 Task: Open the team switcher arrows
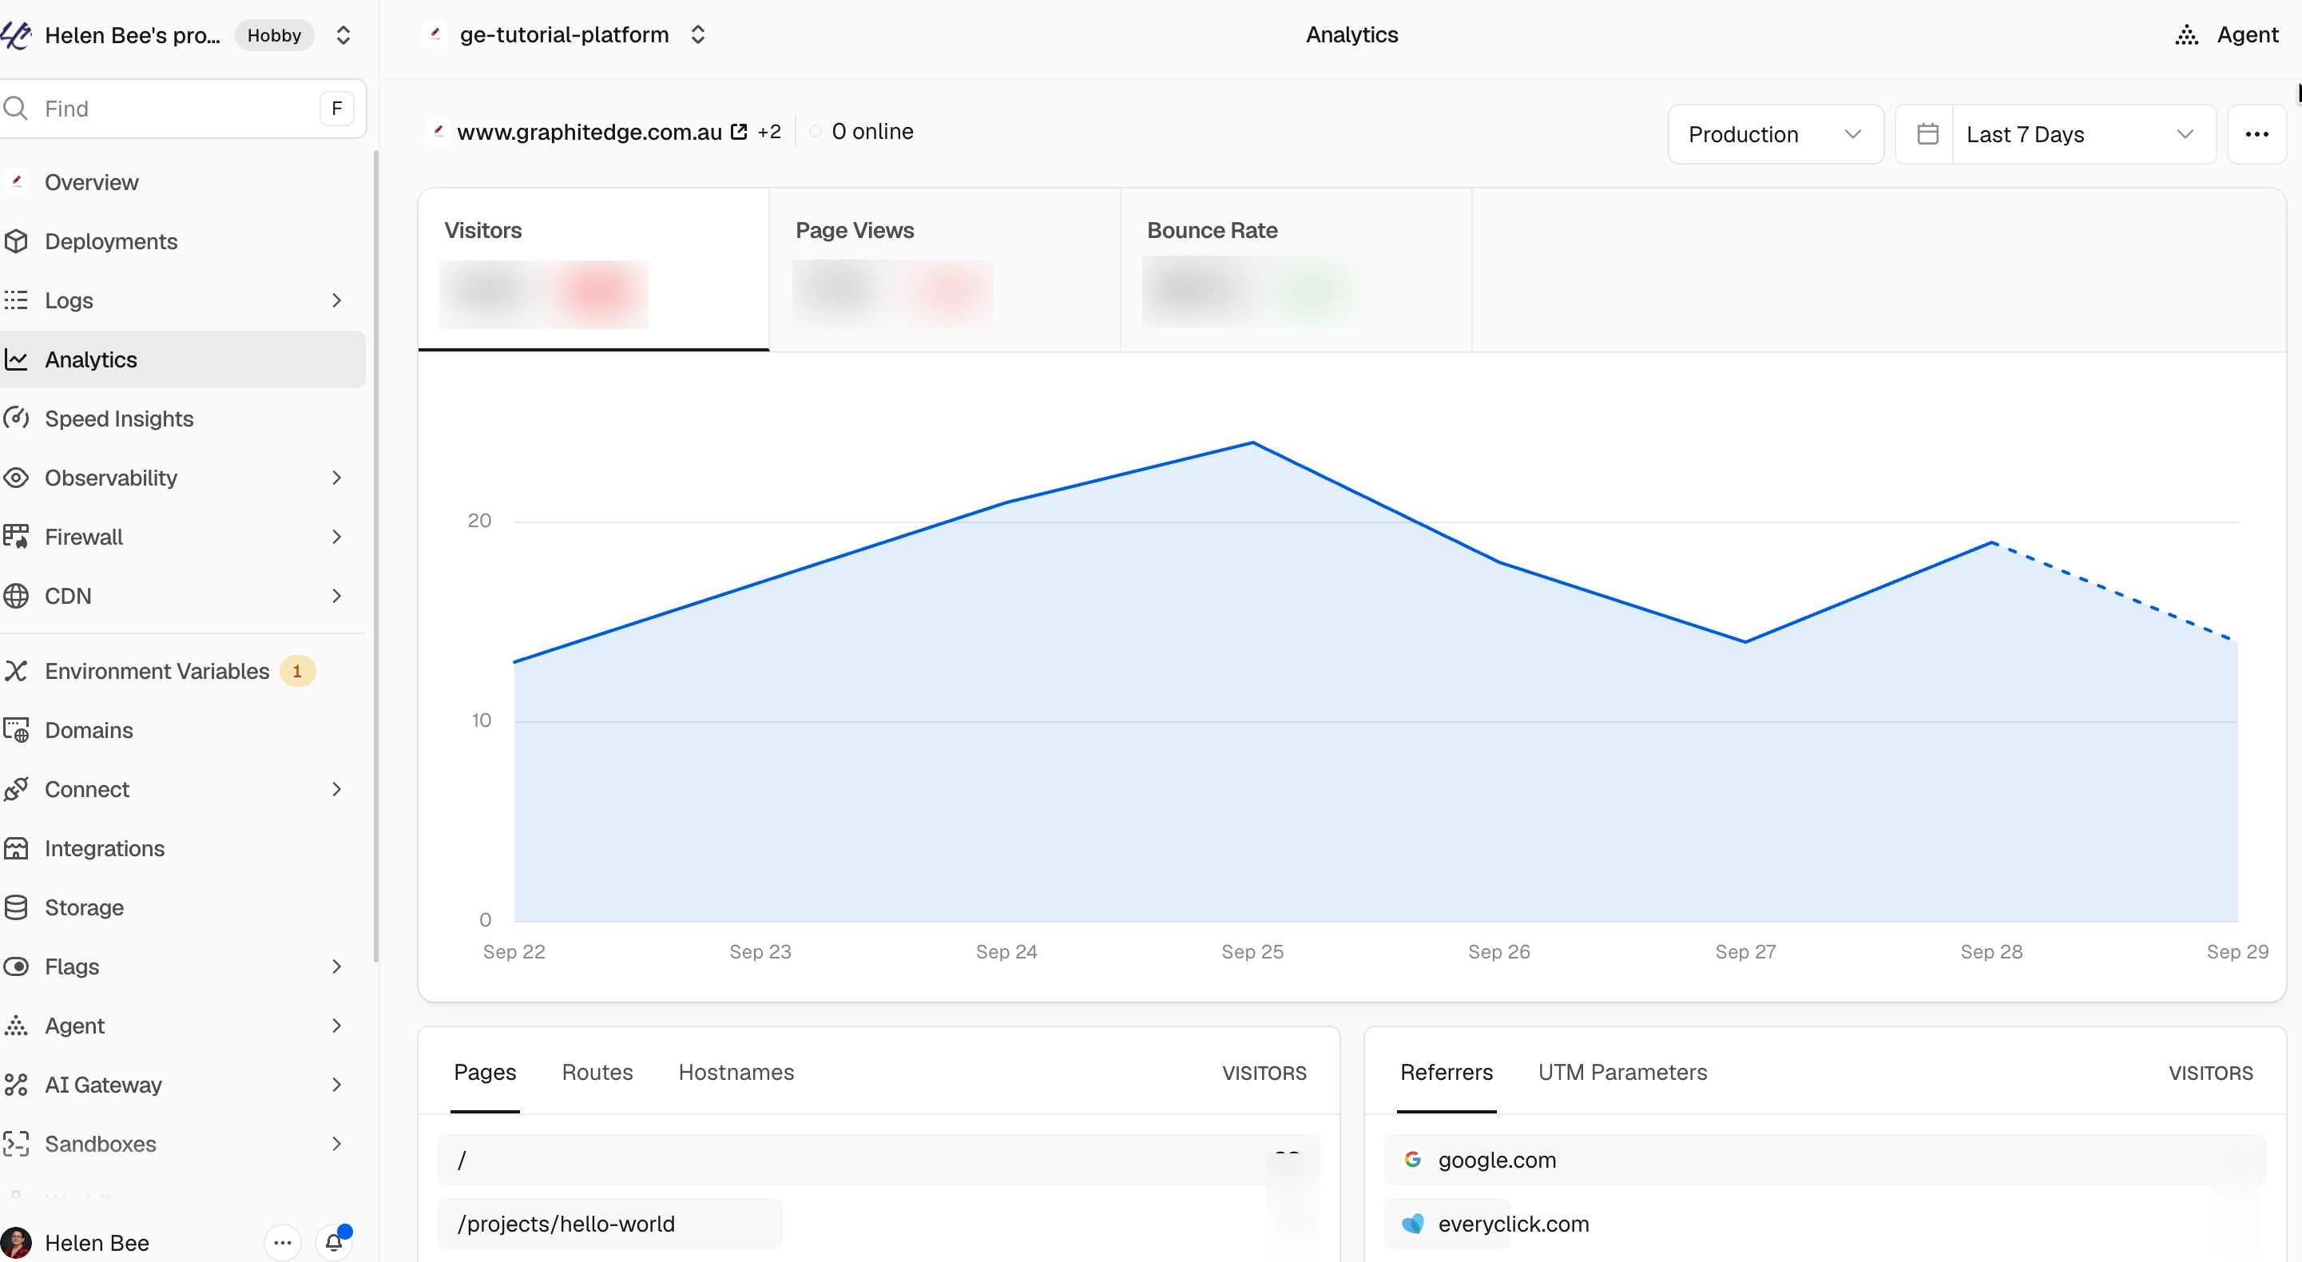[x=343, y=35]
